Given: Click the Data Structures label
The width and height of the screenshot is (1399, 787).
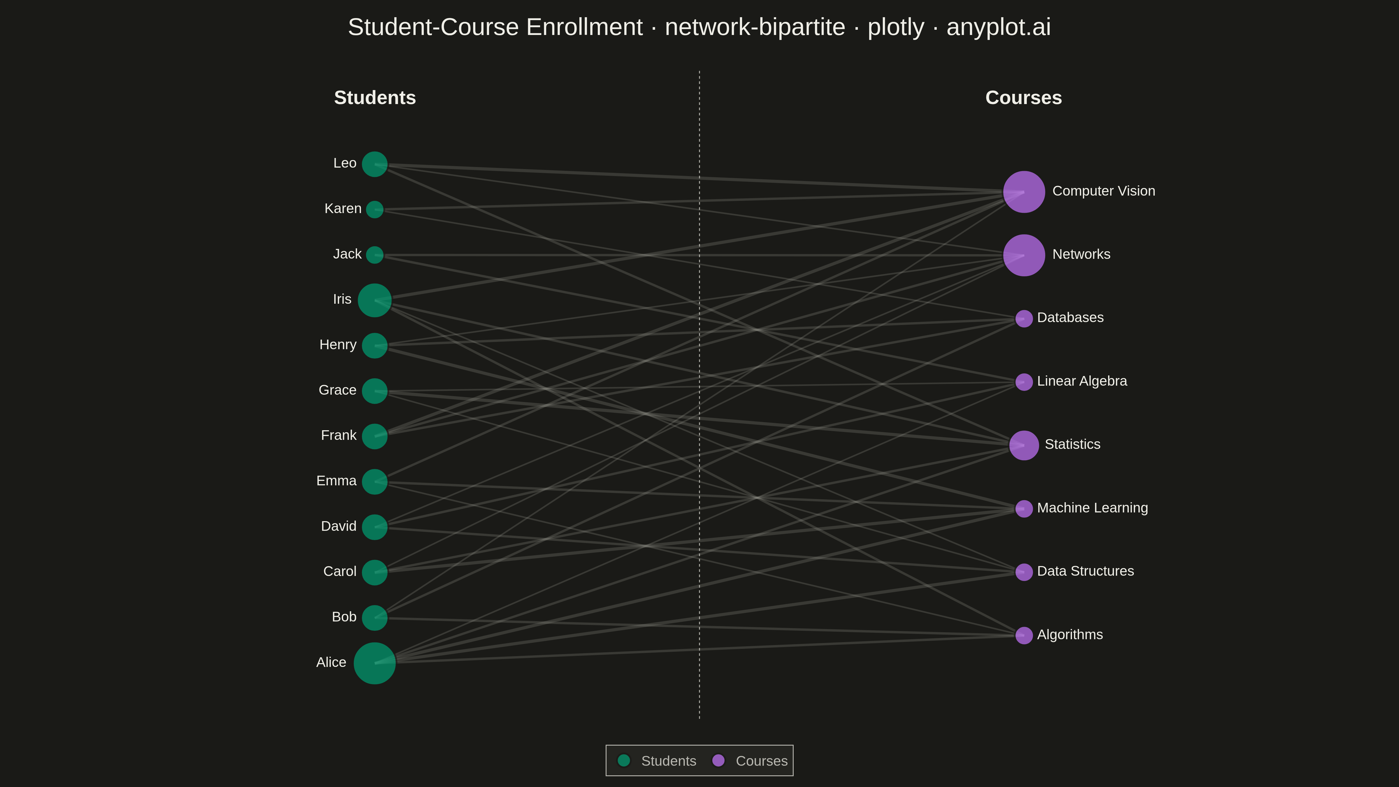Looking at the screenshot, I should [1085, 571].
